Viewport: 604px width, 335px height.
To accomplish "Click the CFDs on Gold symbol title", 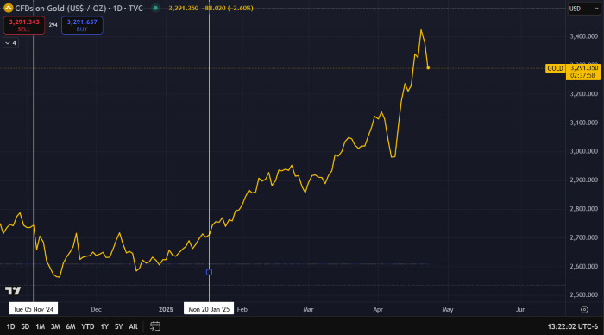I will pyautogui.click(x=79, y=8).
